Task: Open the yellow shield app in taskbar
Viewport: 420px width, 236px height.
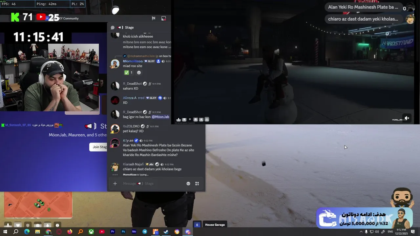Action: click(x=177, y=232)
